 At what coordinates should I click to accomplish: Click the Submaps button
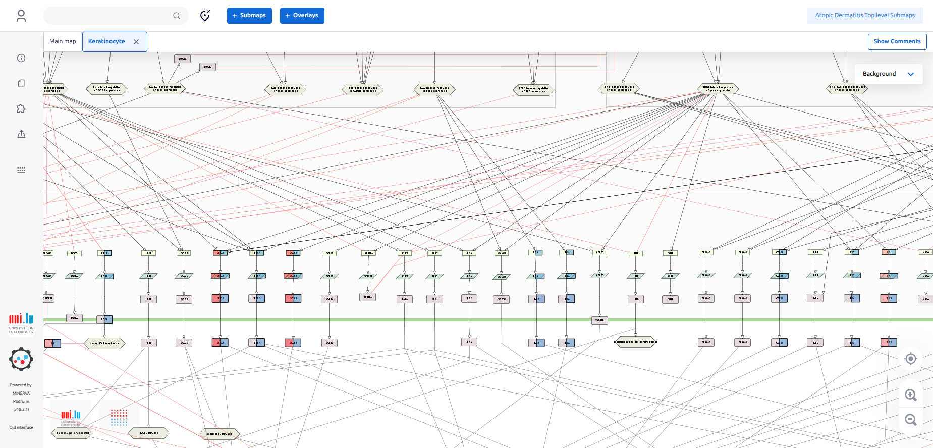pos(249,16)
